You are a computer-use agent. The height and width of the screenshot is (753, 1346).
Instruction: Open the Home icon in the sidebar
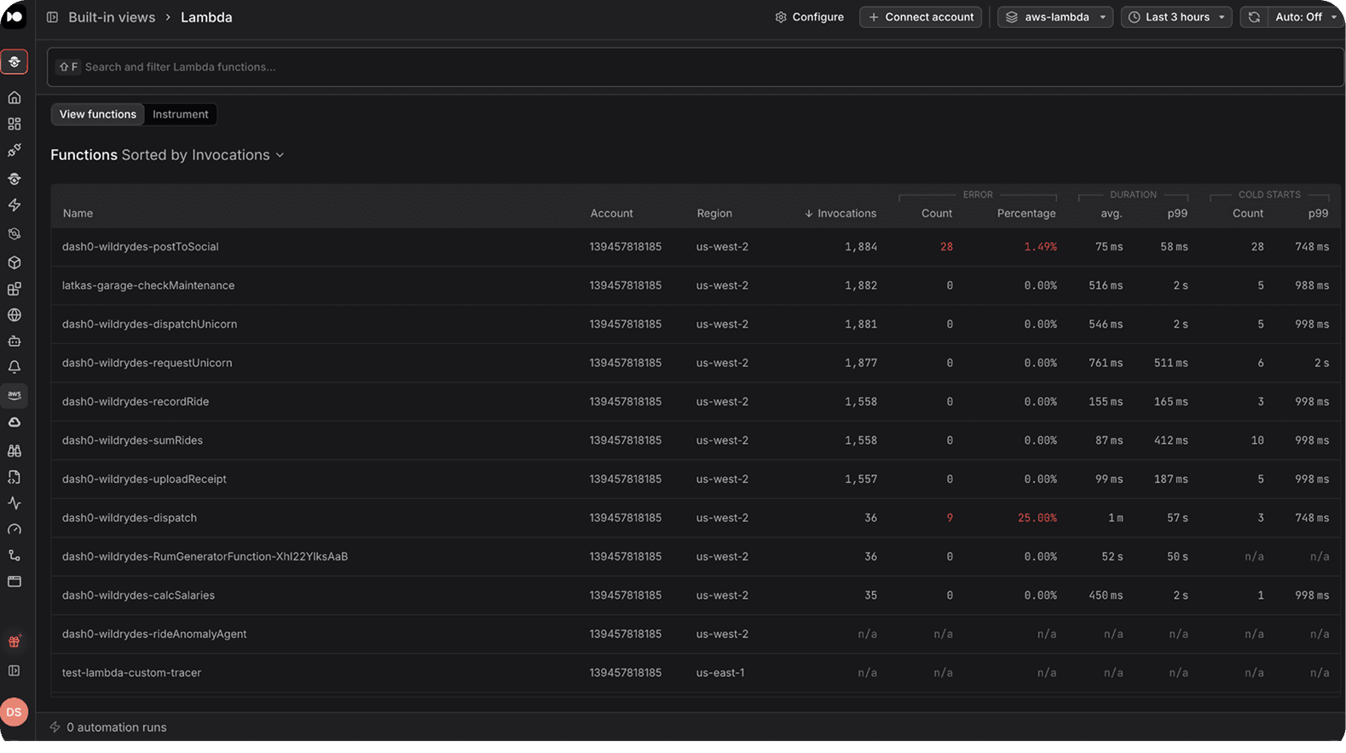[x=14, y=98]
